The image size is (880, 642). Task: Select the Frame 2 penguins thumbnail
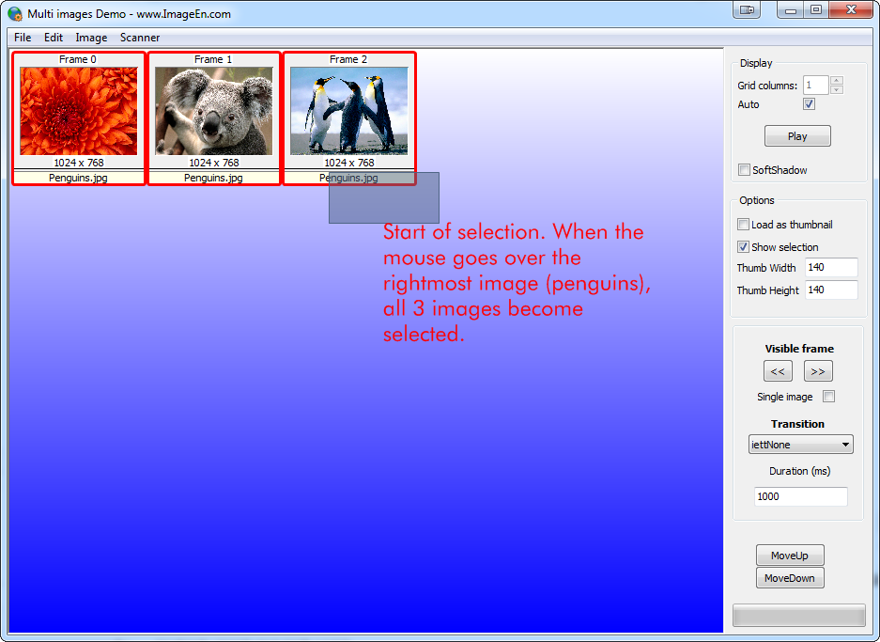pyautogui.click(x=349, y=111)
